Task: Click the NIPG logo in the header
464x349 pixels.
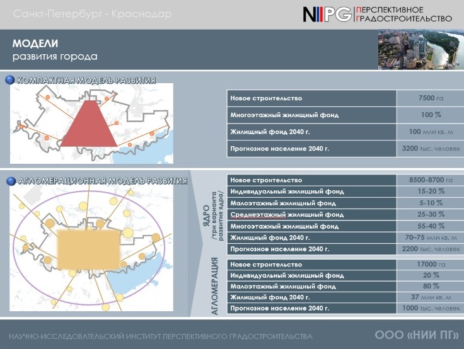Action: [327, 14]
